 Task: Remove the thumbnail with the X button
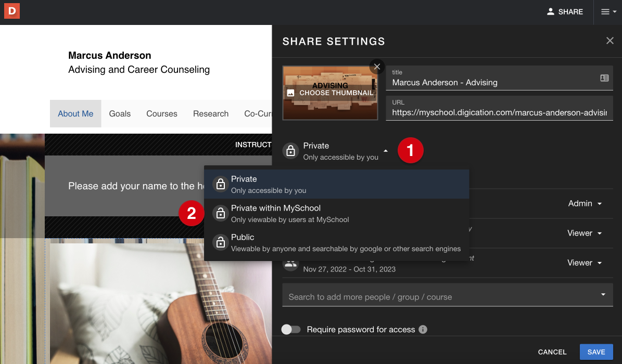[x=377, y=67]
